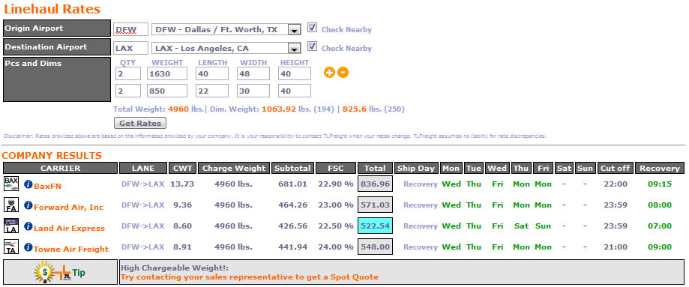
Task: Open info icon beside BaxFN
Action: pos(28,184)
